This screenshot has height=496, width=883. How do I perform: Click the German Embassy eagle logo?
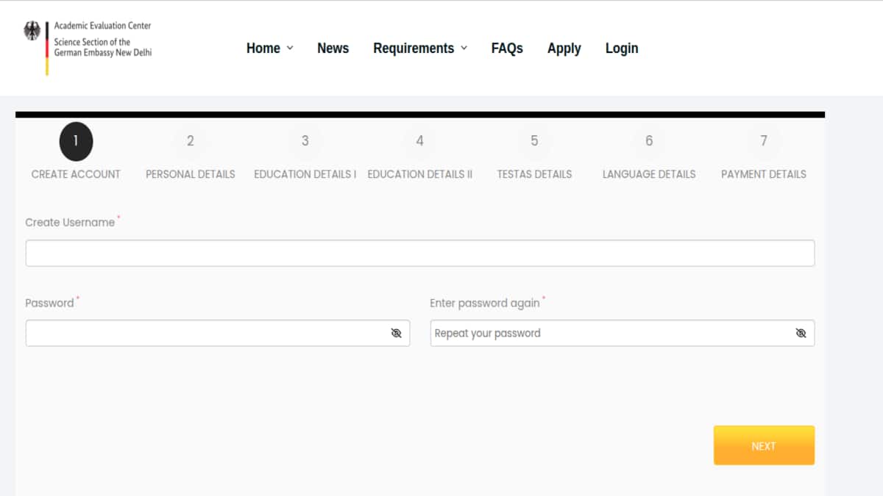pos(32,31)
